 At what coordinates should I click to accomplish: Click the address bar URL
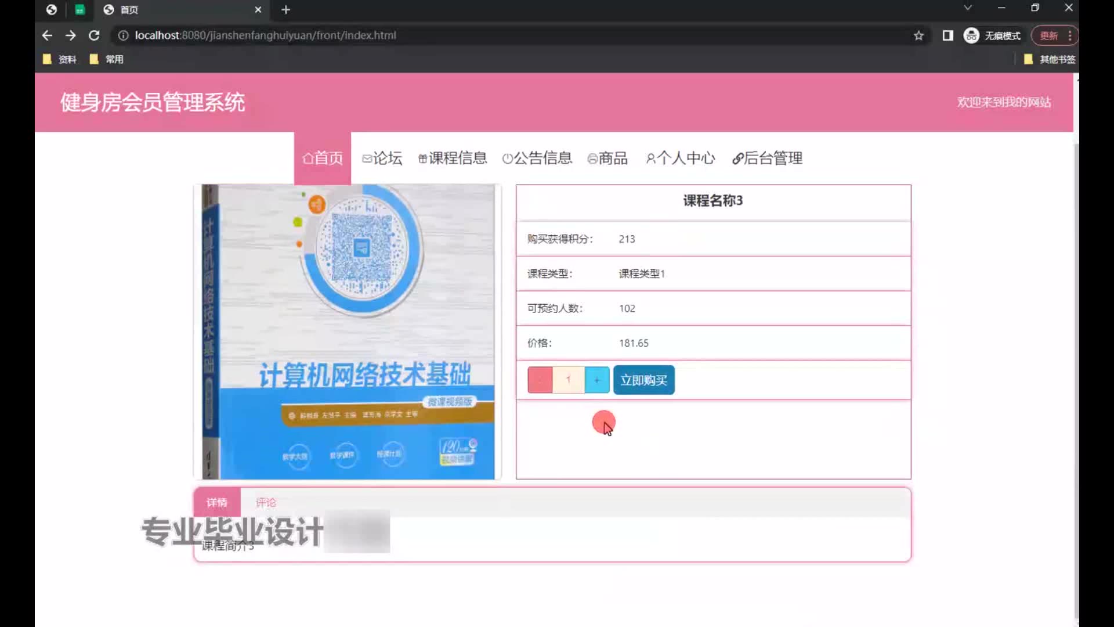266,35
